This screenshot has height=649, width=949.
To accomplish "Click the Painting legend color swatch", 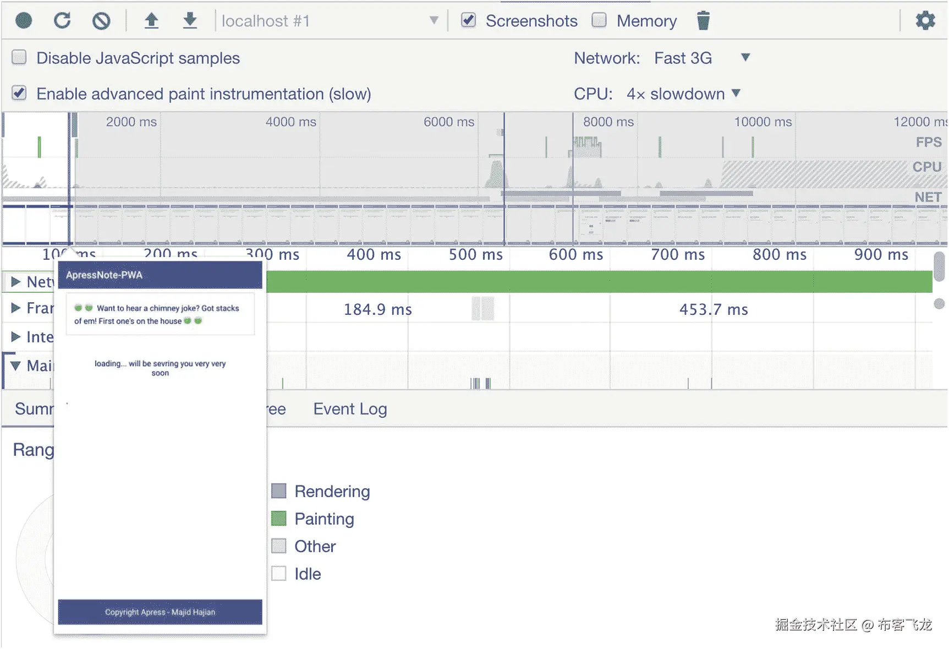I will 279,519.
